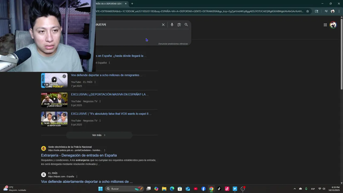Image resolution: width=343 pixels, height=193 pixels.
Task: Open the '¿hasta dónde llegará la' video result
Action: [x=121, y=56]
